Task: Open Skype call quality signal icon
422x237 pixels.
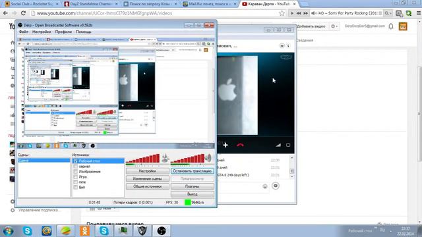Action: coord(278,145)
